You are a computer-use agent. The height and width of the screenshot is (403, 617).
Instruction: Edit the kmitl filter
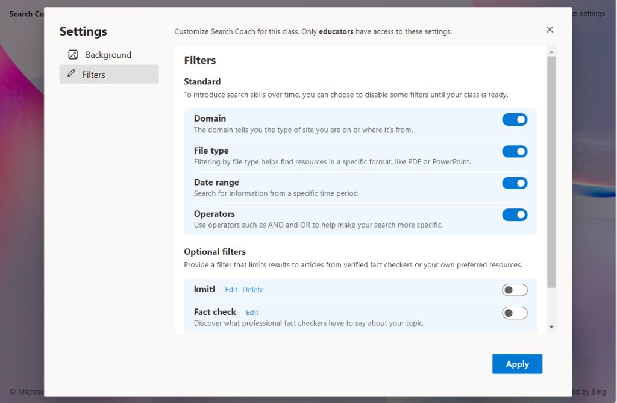click(x=231, y=290)
